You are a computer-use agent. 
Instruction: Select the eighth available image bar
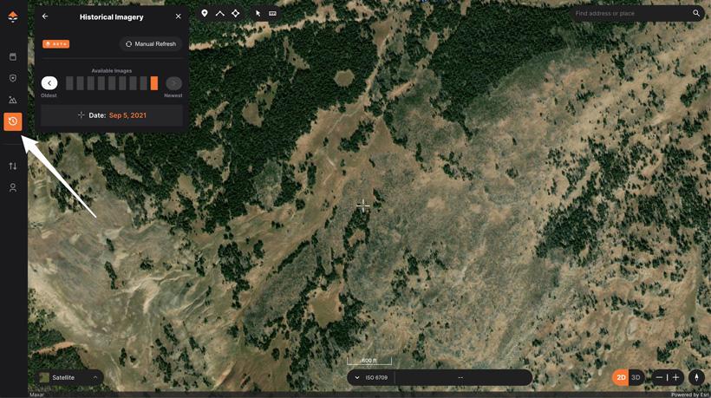click(x=143, y=83)
